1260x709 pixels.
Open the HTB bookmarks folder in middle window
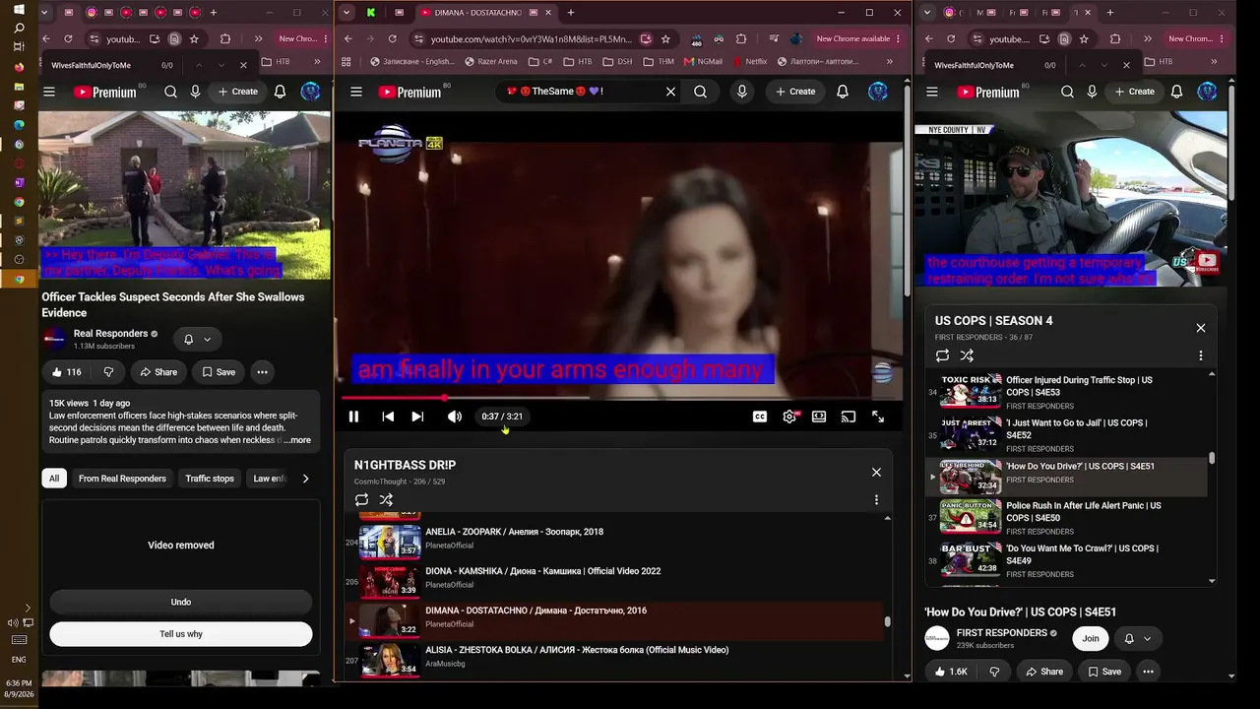click(577, 61)
